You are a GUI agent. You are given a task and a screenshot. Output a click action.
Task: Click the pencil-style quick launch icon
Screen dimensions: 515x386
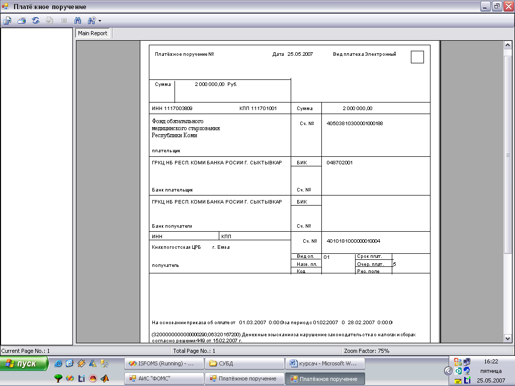tap(81, 363)
